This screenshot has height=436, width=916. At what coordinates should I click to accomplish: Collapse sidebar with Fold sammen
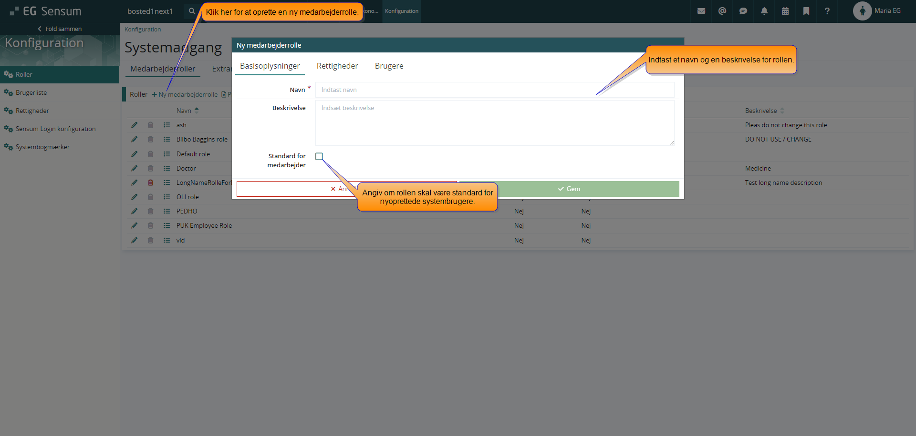pyautogui.click(x=60, y=29)
